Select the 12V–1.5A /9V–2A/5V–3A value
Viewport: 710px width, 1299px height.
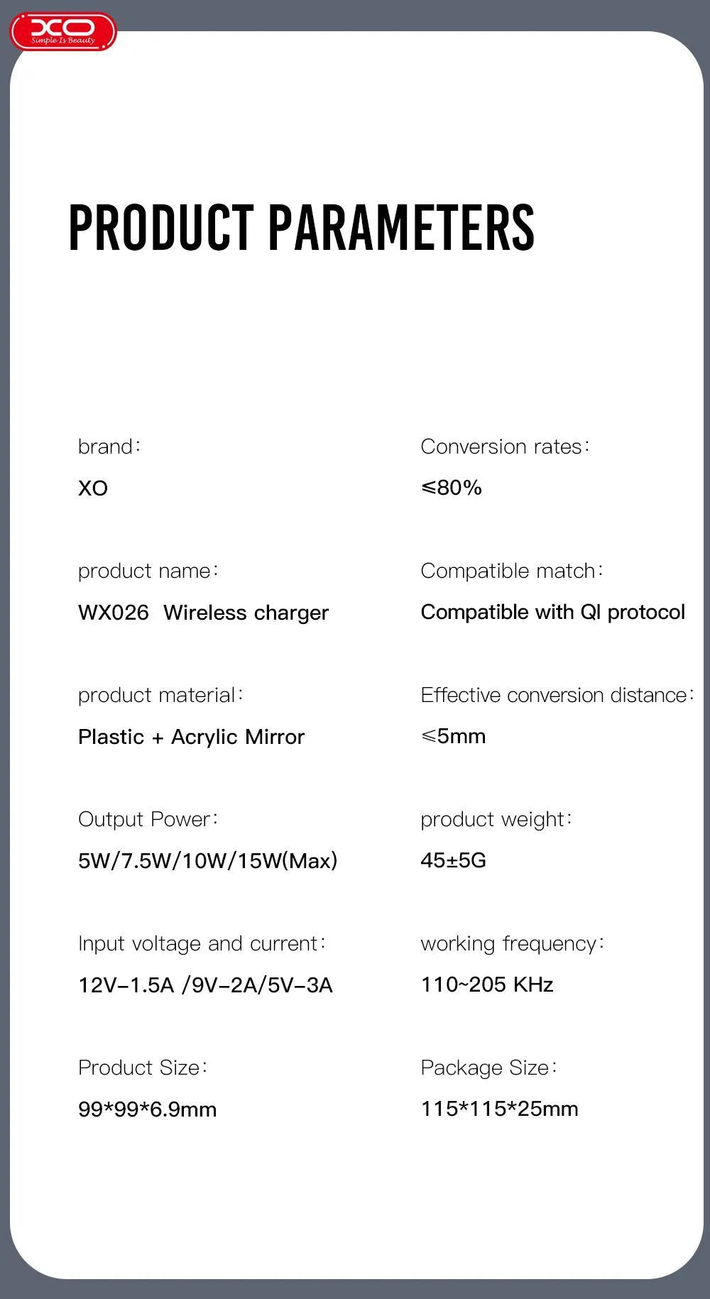pyautogui.click(x=205, y=985)
